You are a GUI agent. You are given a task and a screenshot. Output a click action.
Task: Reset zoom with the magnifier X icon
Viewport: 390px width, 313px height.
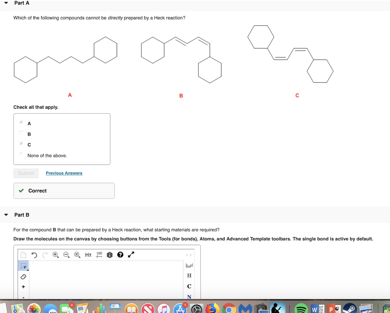(x=77, y=255)
